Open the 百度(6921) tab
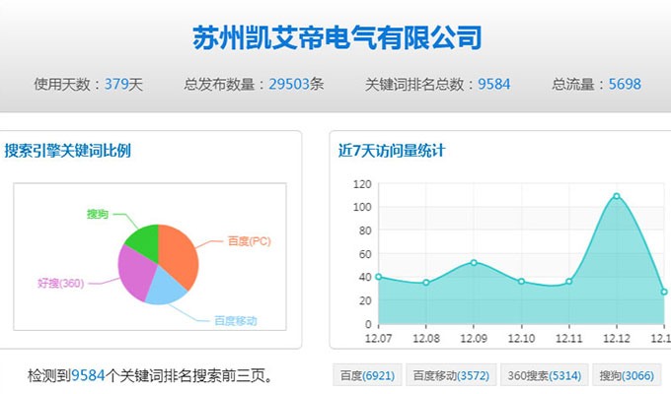The width and height of the screenshot is (671, 394). click(x=367, y=375)
